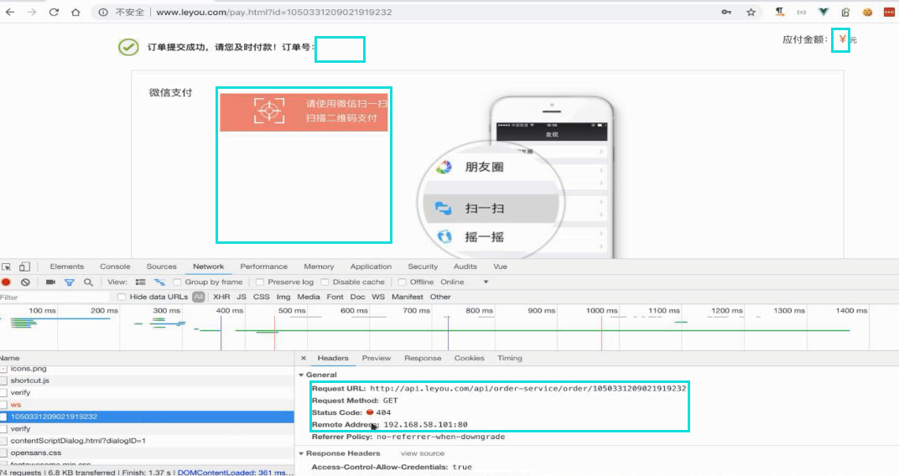Open the cookie extension icon

pos(867,12)
